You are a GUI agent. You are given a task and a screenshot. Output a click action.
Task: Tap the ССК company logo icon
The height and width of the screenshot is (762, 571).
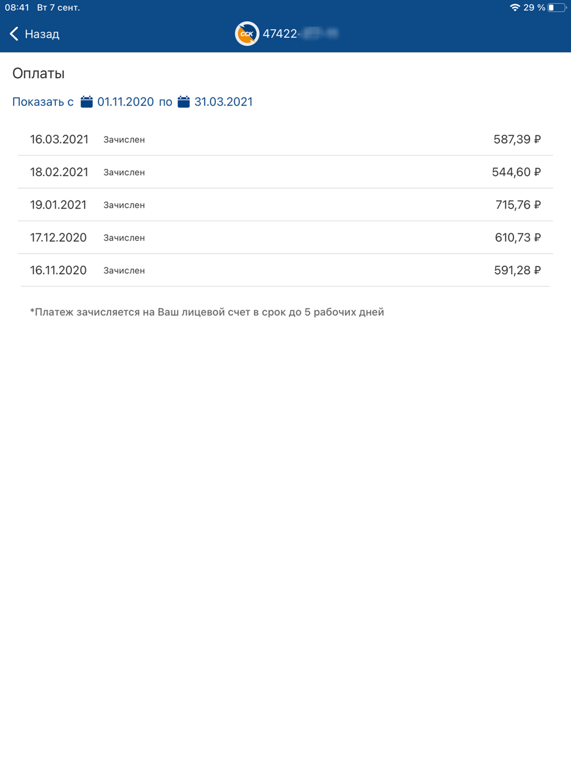pyautogui.click(x=247, y=34)
